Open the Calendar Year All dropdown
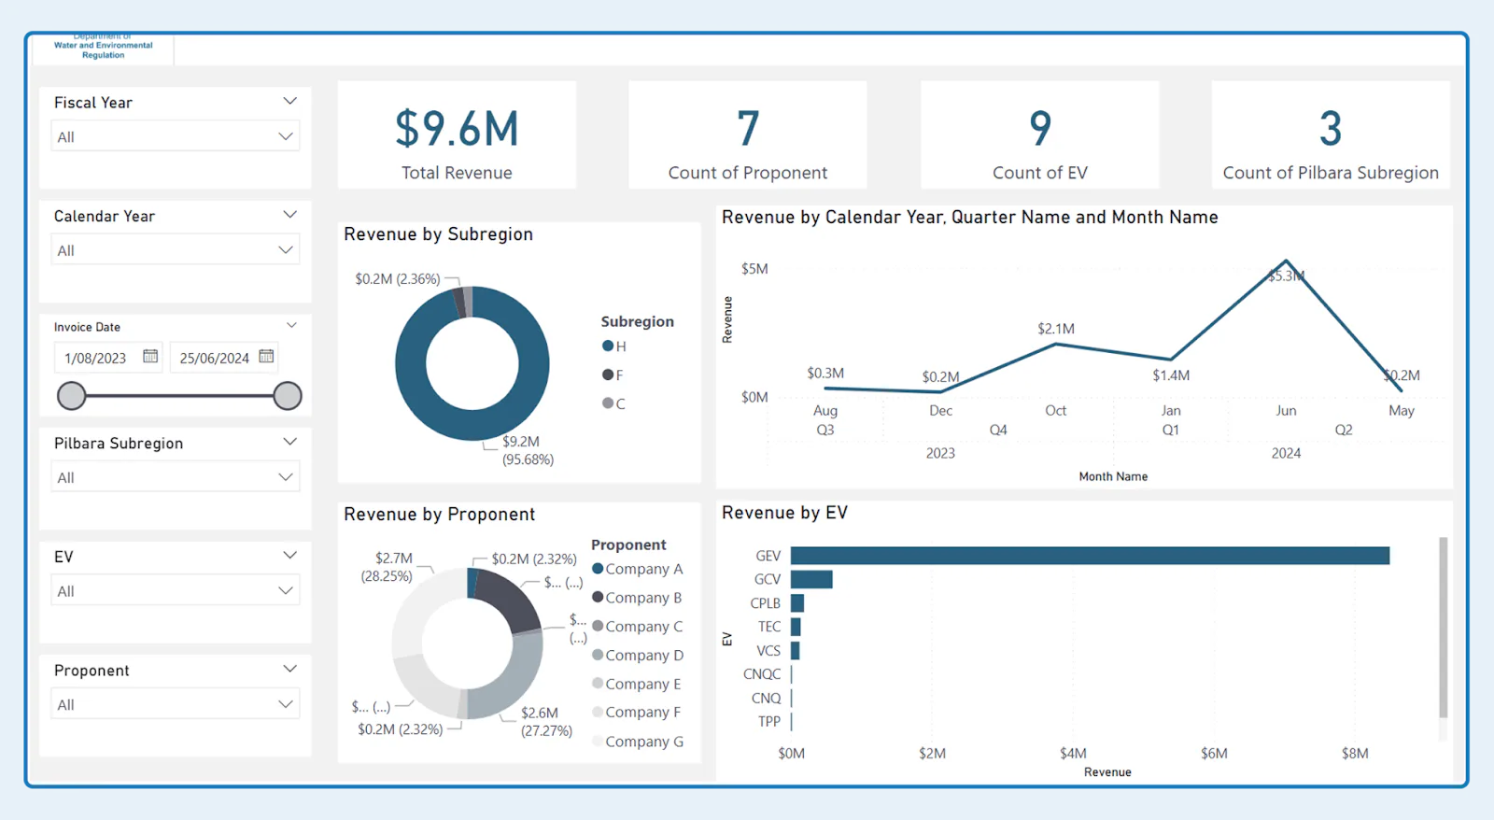The image size is (1494, 820). pos(176,249)
